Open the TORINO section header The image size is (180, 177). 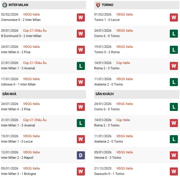pos(107,5)
